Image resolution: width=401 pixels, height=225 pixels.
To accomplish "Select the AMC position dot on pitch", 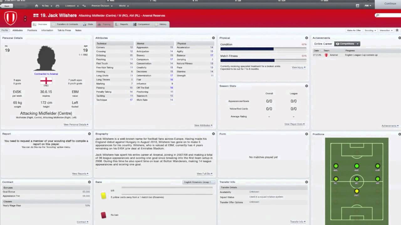I will point(357,166).
